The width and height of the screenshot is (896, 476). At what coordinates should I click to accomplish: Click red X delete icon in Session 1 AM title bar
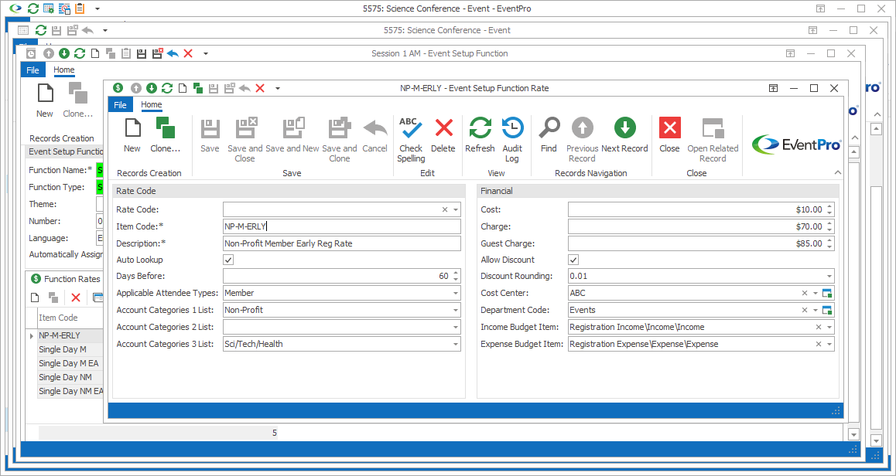pos(188,53)
